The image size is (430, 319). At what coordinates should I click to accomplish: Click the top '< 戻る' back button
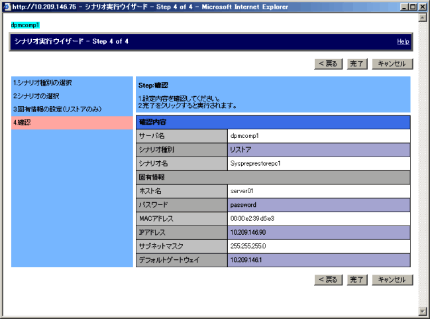[x=328, y=64]
